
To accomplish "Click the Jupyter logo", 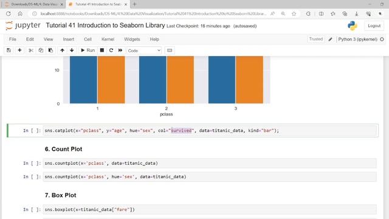I will (x=23, y=26).
